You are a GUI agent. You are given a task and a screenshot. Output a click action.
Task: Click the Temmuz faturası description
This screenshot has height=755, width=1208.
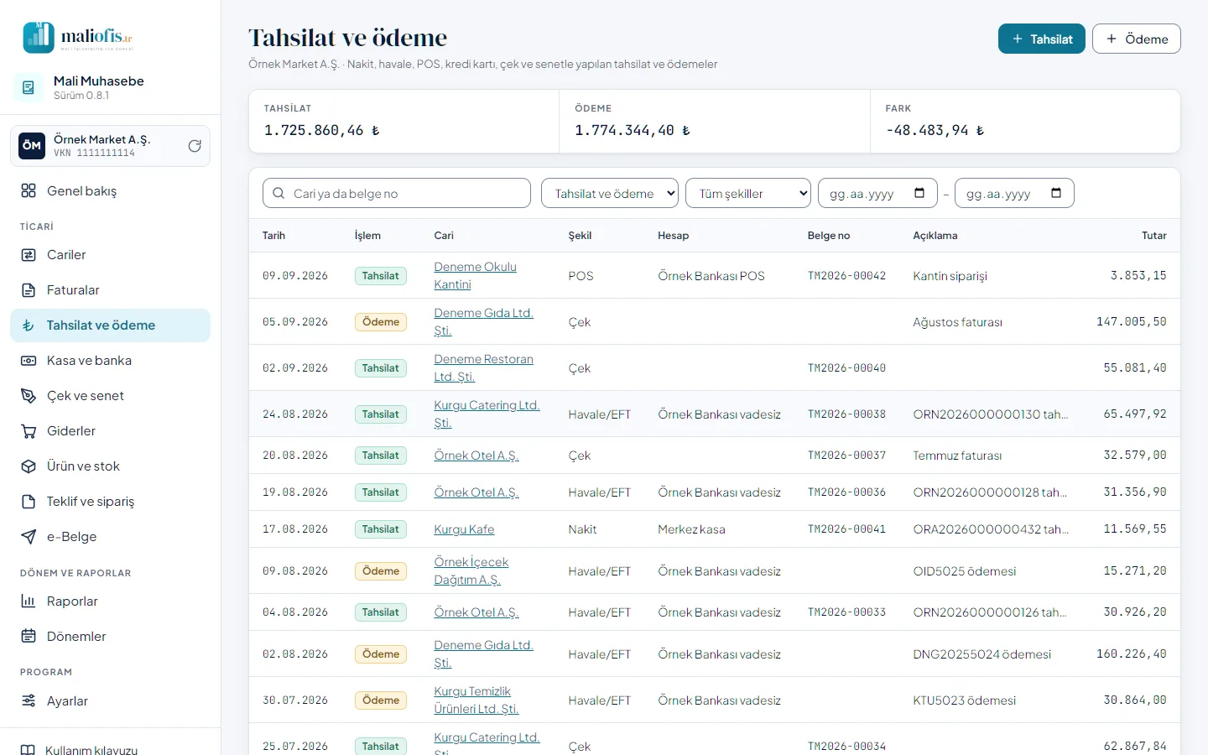(x=957, y=456)
